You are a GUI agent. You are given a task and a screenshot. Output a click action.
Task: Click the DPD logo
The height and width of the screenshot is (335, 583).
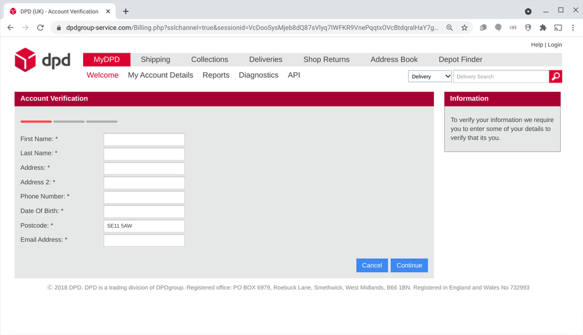click(x=42, y=60)
